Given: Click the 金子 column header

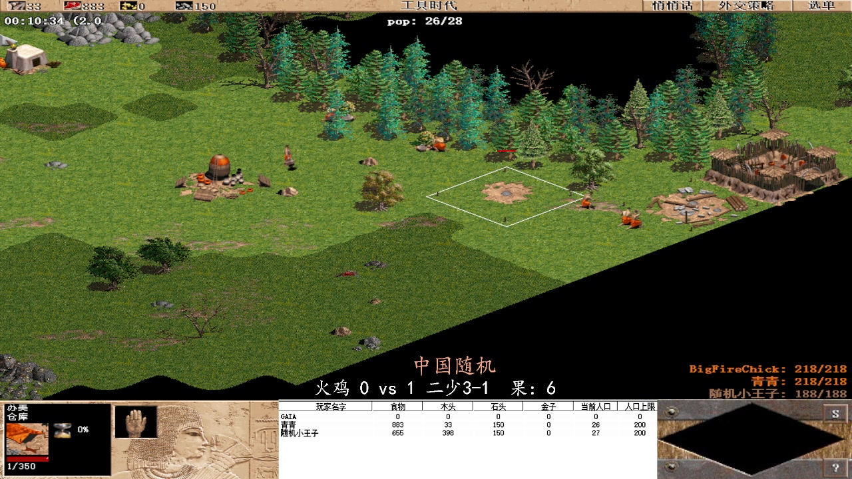Looking at the screenshot, I should (x=548, y=406).
